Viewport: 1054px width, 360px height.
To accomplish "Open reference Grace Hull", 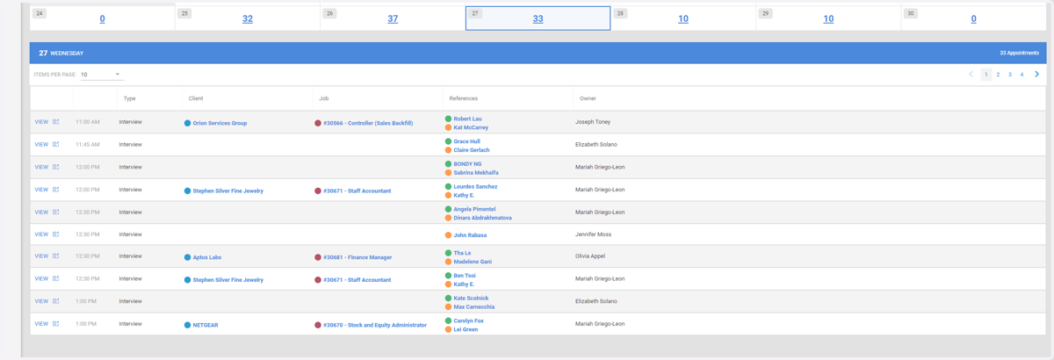I will [x=466, y=141].
